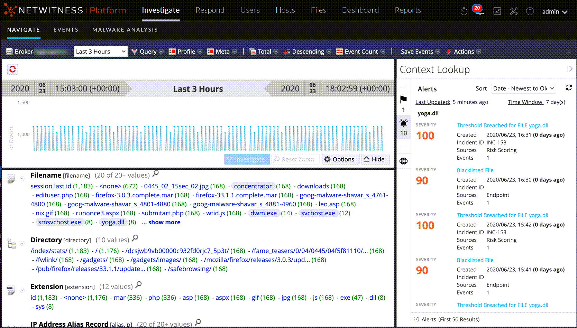Viewport: 577px width, 328px height.
Task: Expand the admin user menu
Action: pos(555,12)
